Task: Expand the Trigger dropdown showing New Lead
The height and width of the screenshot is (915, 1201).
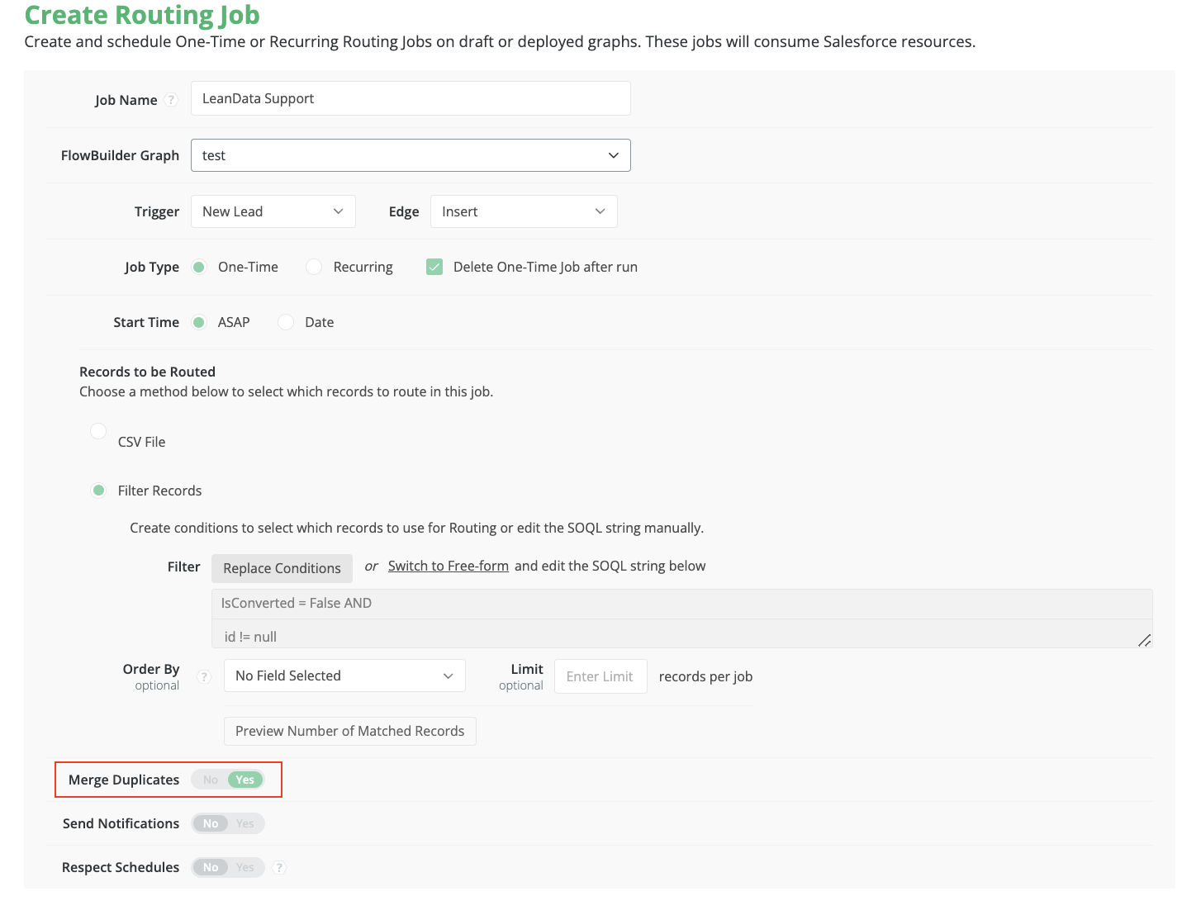Action: pos(273,211)
